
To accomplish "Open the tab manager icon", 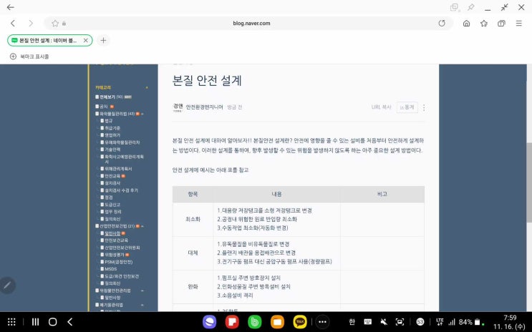I will click(501, 23).
